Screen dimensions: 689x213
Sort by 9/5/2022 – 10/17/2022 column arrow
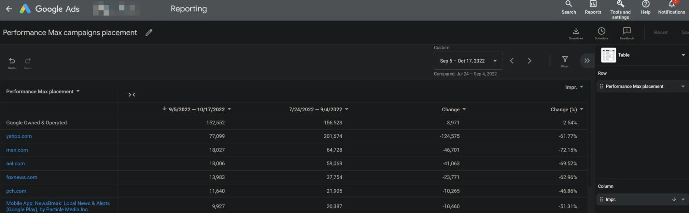(164, 109)
